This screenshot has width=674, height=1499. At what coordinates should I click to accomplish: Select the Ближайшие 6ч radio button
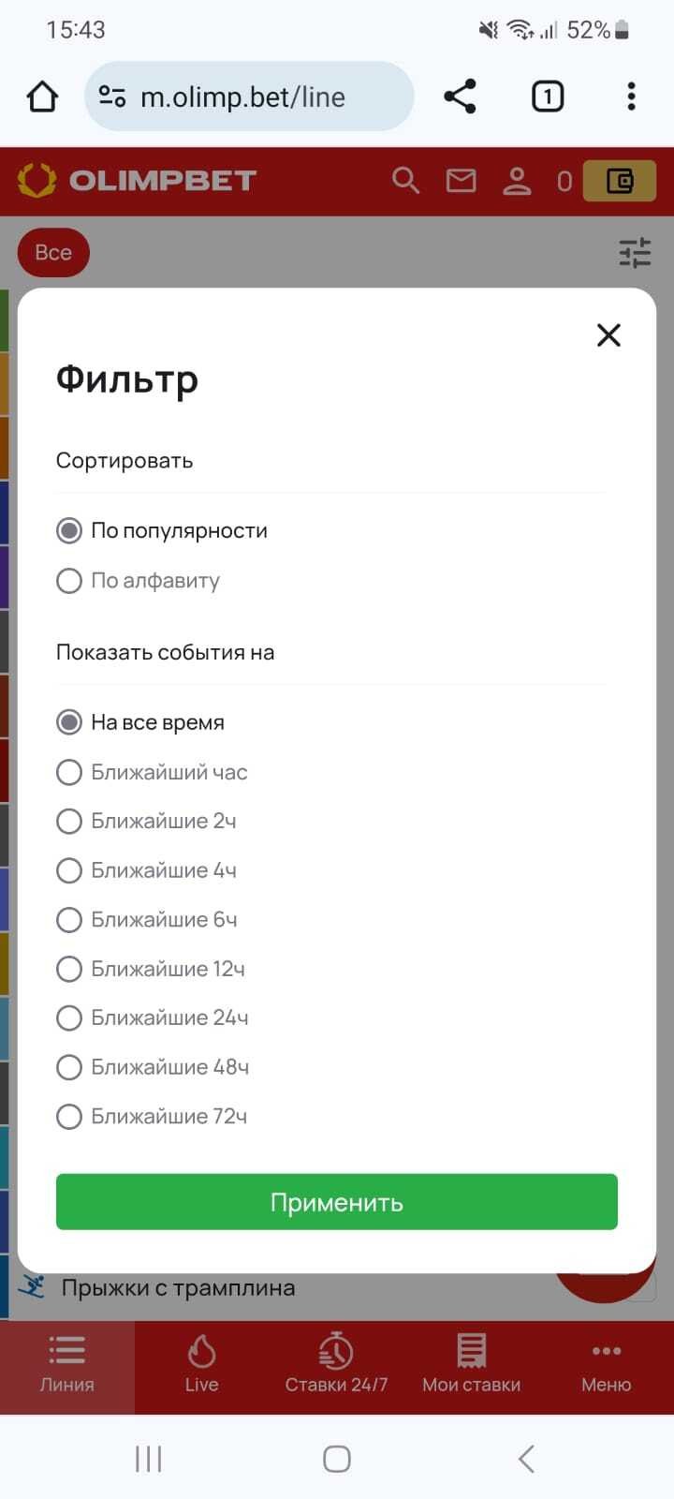[x=69, y=920]
